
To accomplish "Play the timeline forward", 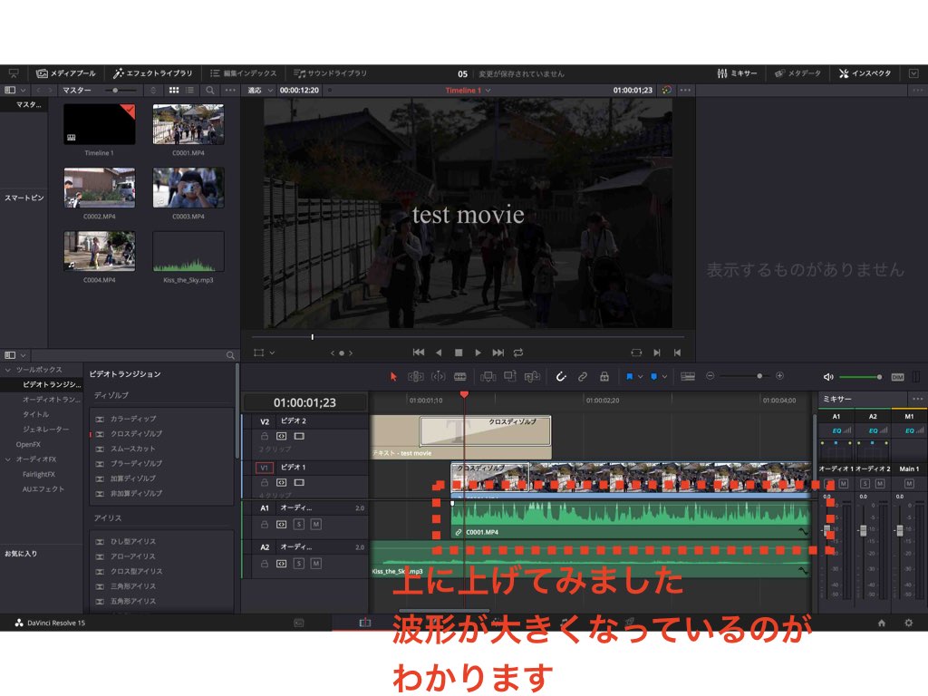I will point(478,353).
